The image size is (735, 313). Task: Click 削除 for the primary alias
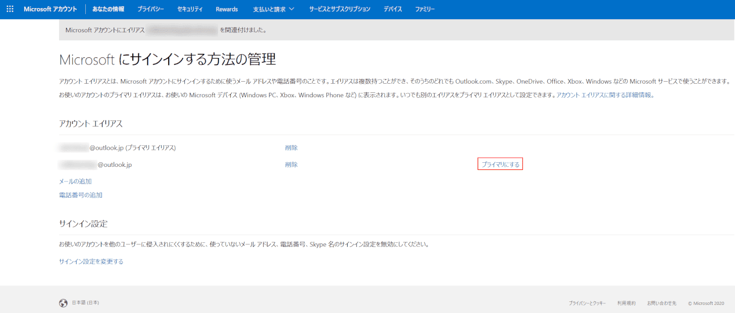pyautogui.click(x=291, y=148)
